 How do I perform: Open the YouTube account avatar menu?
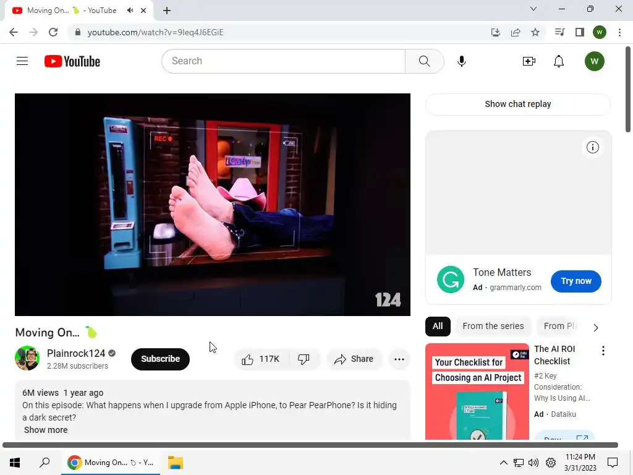tap(594, 61)
